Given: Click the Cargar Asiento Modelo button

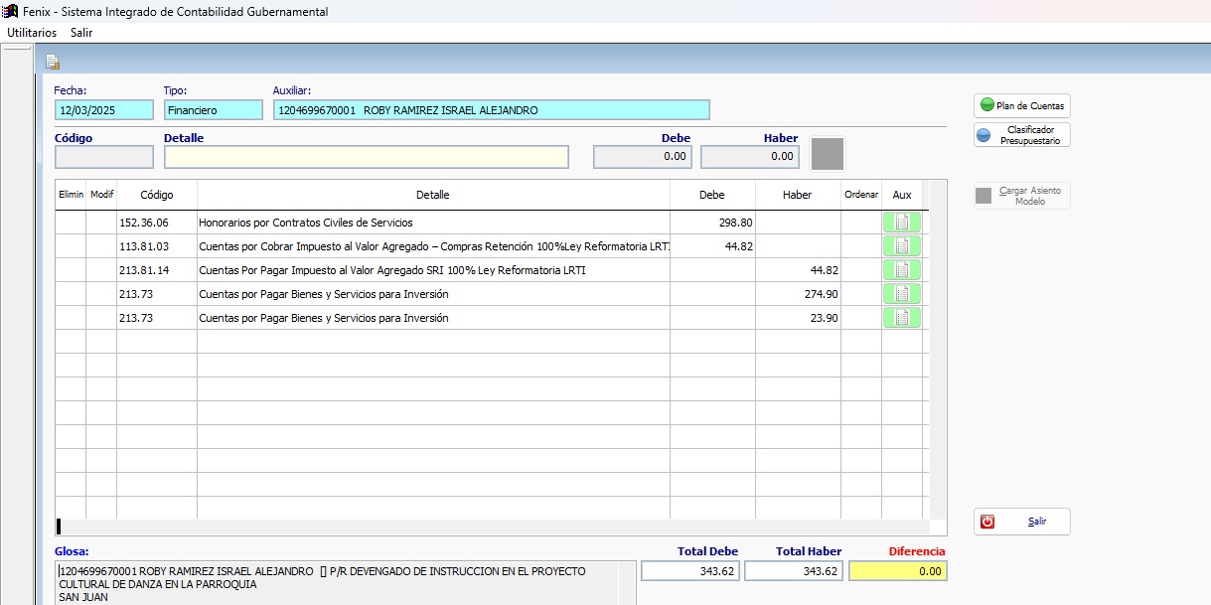Looking at the screenshot, I should click(1021, 196).
